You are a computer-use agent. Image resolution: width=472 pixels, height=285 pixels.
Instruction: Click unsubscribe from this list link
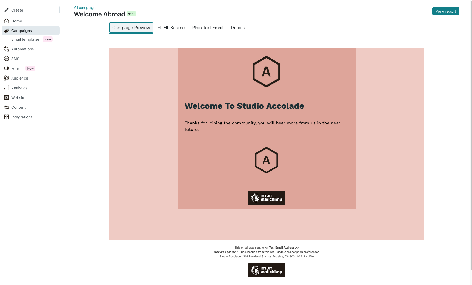pyautogui.click(x=257, y=252)
